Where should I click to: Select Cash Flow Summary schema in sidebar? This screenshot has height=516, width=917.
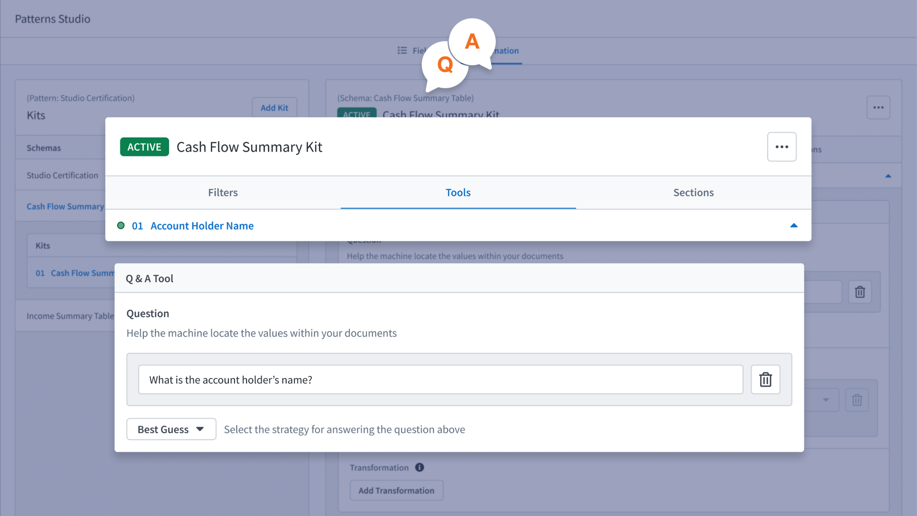pos(65,206)
